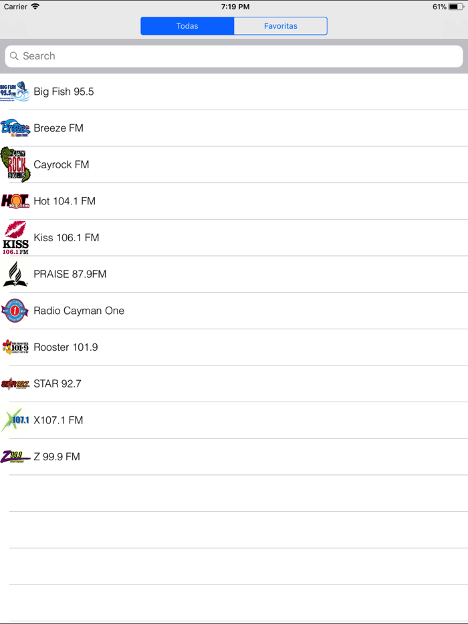The height and width of the screenshot is (624, 468).
Task: Select the Big Fish 95.5 station logo
Action: pyautogui.click(x=15, y=92)
